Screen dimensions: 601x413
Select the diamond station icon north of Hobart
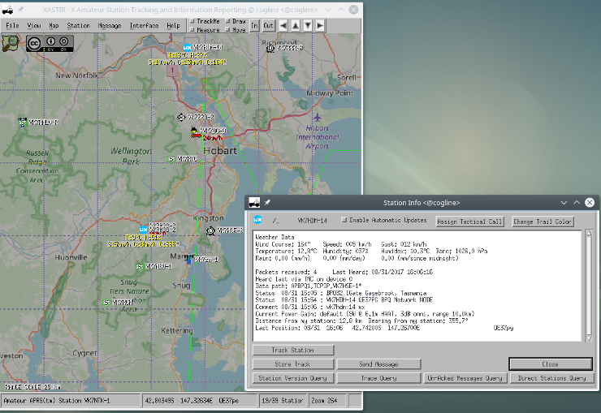point(181,117)
